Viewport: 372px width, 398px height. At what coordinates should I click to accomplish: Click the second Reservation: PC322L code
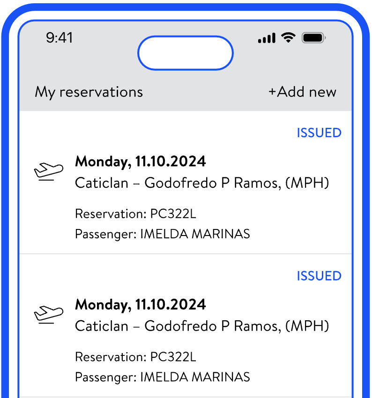135,357
